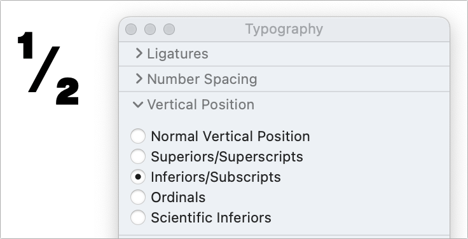Click the Scientific Inferiors label text
The height and width of the screenshot is (239, 468).
(211, 217)
